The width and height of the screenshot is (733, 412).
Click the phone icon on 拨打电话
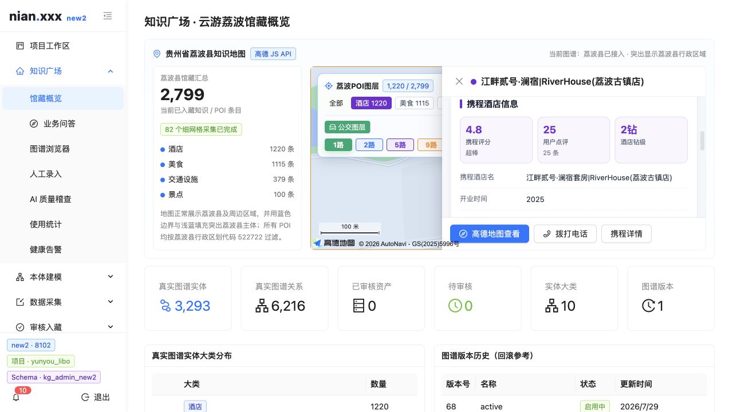(x=547, y=233)
